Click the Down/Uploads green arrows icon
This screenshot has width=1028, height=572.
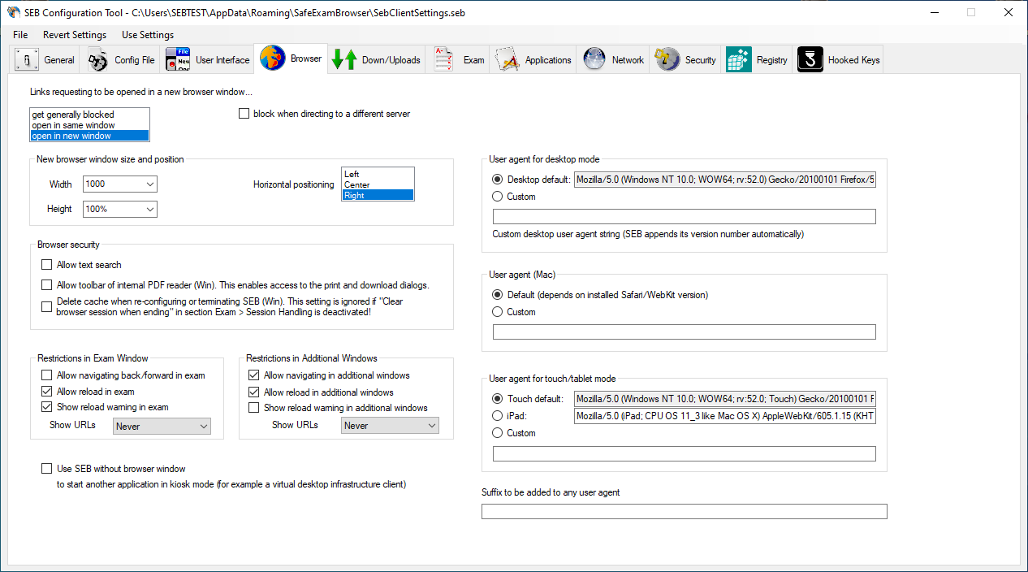pyautogui.click(x=345, y=59)
